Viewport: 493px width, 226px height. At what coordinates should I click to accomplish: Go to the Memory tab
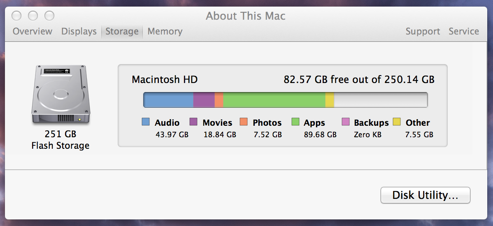[165, 31]
